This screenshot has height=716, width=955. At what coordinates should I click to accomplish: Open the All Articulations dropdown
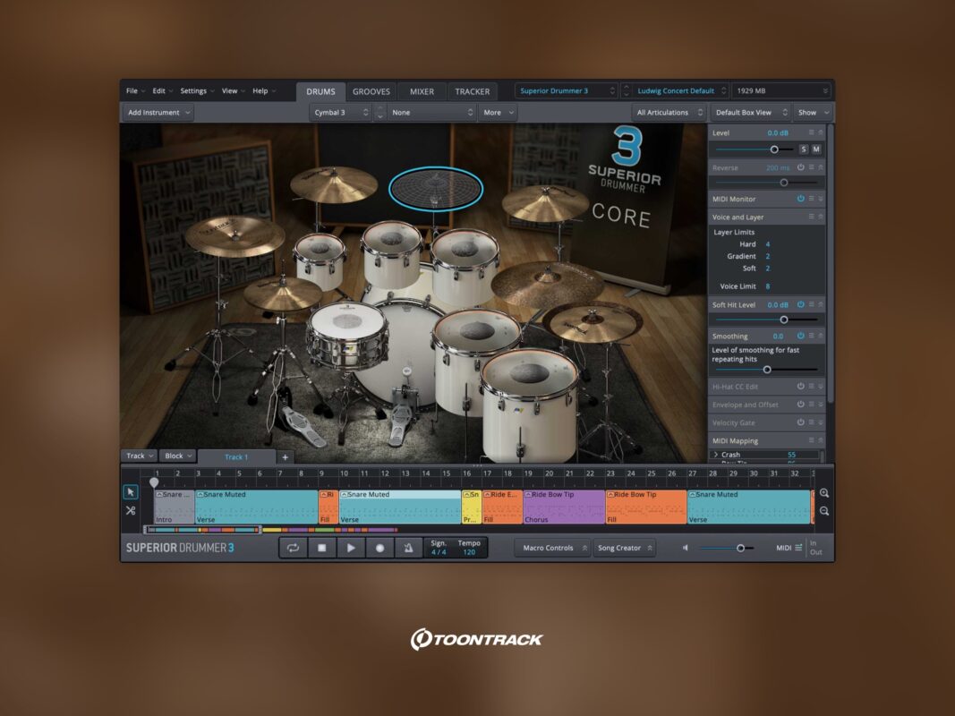[669, 113]
